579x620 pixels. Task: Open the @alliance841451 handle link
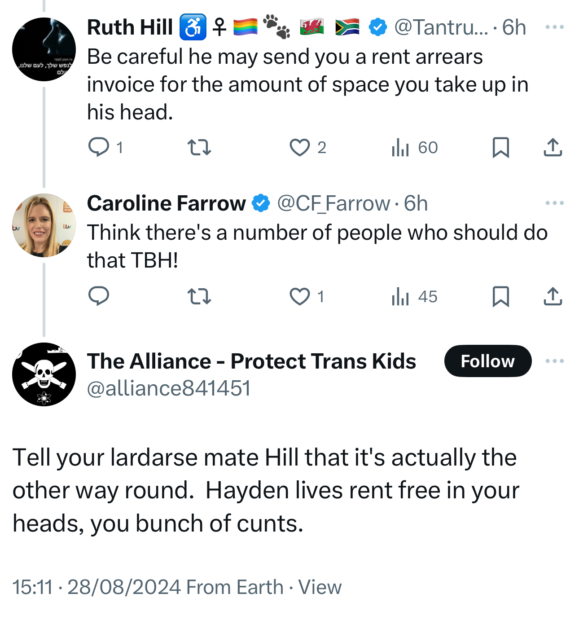pyautogui.click(x=169, y=388)
